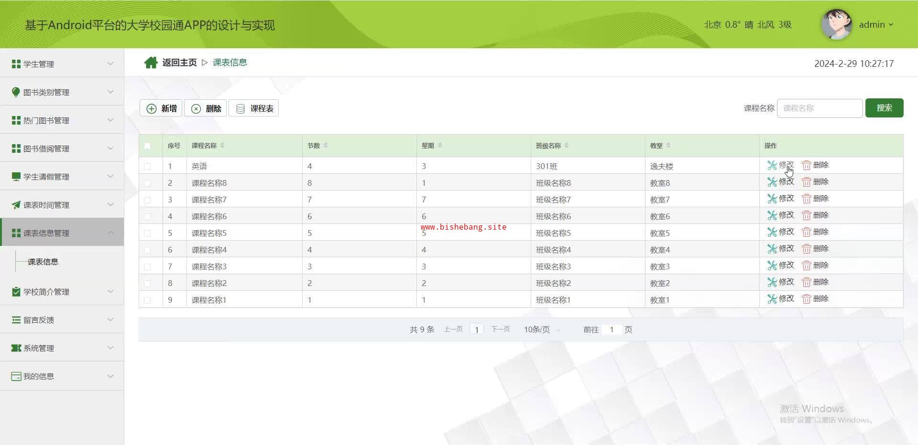Click the home icon beside 返回主页

pos(151,63)
